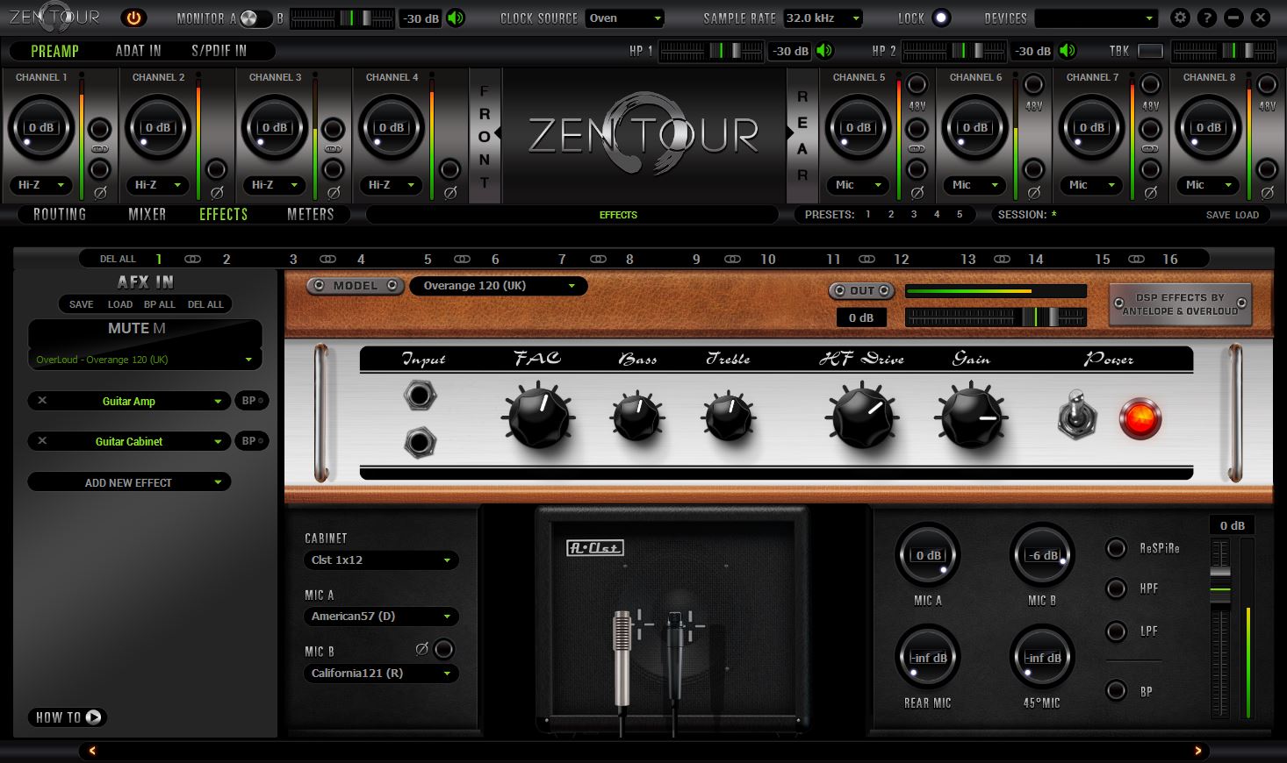
Task: Open the amp model Overange 120 dropdown
Action: coord(499,286)
